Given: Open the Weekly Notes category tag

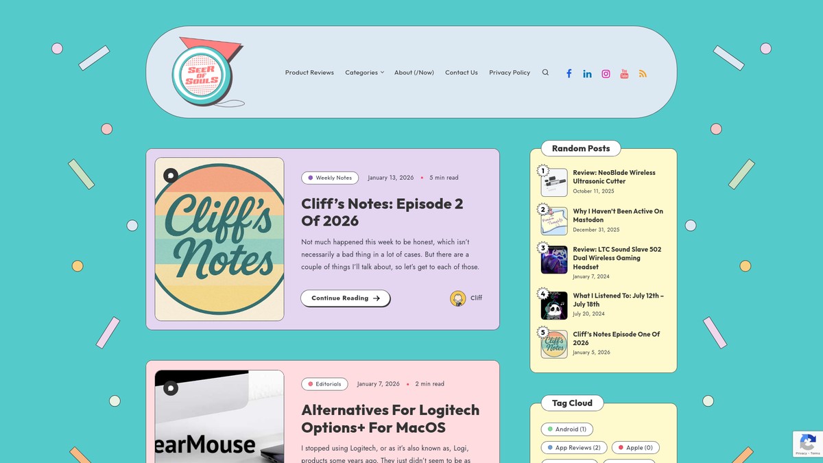Looking at the screenshot, I should coord(330,178).
